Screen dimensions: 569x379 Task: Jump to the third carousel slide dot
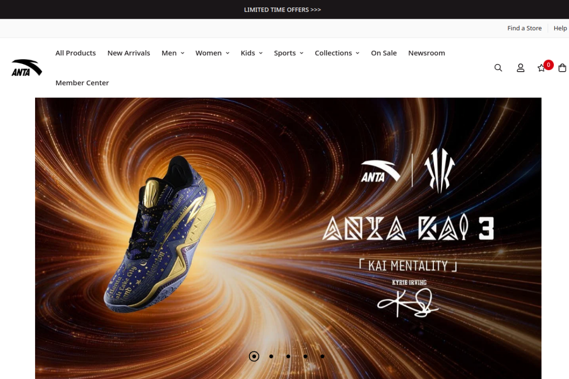click(288, 356)
